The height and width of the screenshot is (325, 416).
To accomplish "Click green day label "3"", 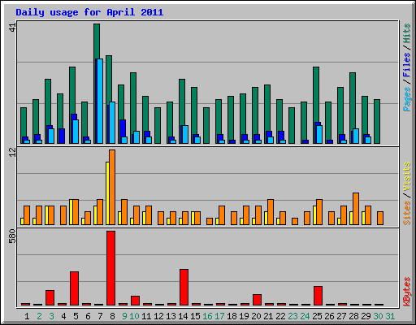I will click(51, 316).
